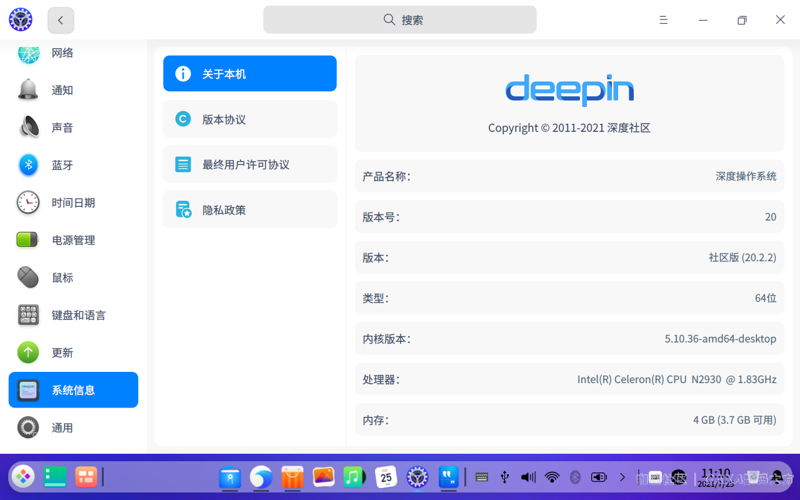
Task: Open the 蓝牙 Bluetooth settings
Action: pyautogui.click(x=73, y=165)
